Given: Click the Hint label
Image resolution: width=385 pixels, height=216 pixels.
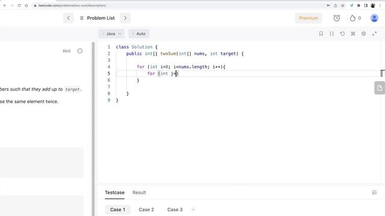Looking at the screenshot, I should point(67,51).
